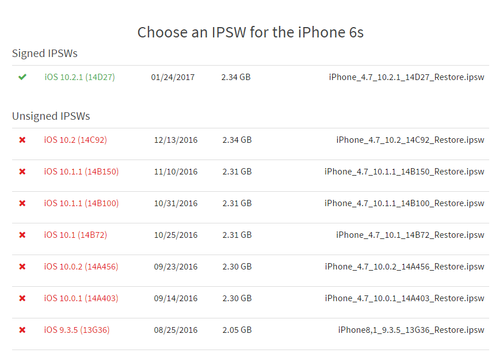Click the red X beside iOS 10.0.2 (14A456)
This screenshot has height=353, width=499.
coord(22,267)
